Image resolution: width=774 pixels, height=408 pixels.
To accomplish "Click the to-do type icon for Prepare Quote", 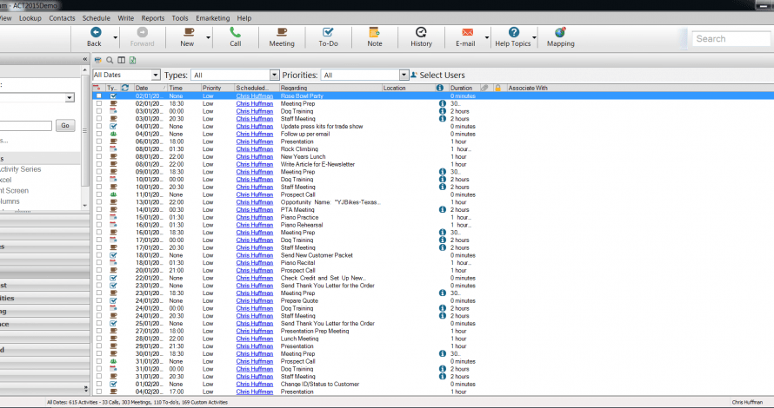I will pos(113,300).
